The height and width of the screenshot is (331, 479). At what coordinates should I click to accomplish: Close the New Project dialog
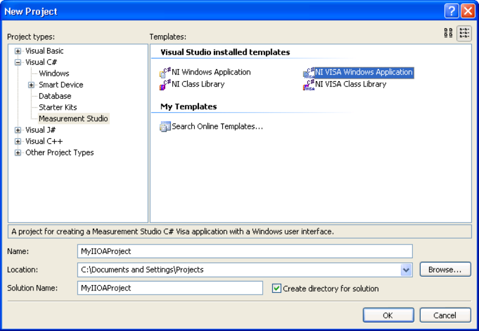pyautogui.click(x=468, y=11)
